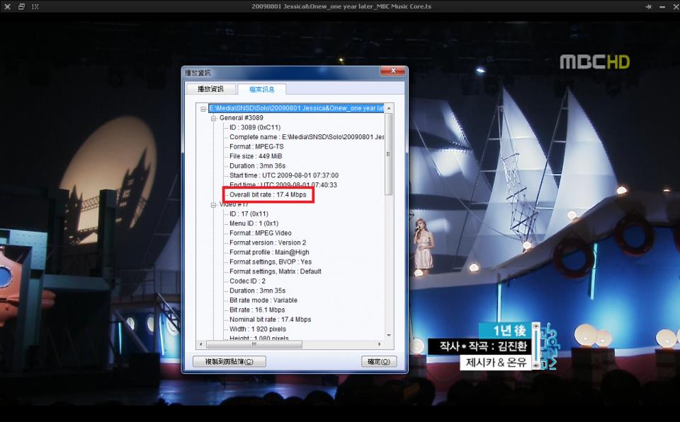Click the vertical scrollbar thumb
Image resolution: width=680 pixels, height=422 pixels.
click(x=389, y=154)
